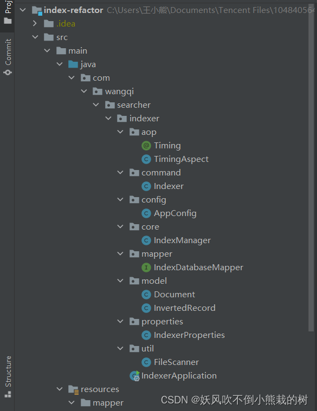Click the project tree vertical scrollbar
Image resolution: width=317 pixels, height=411 pixels.
pos(311,168)
